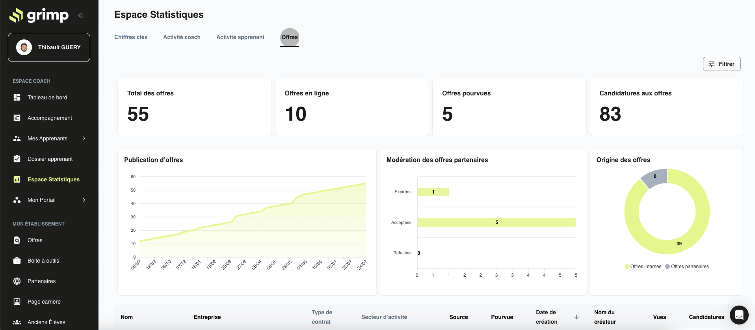The height and width of the screenshot is (330, 755).
Task: Click the Offres search-document icon
Action: click(17, 240)
